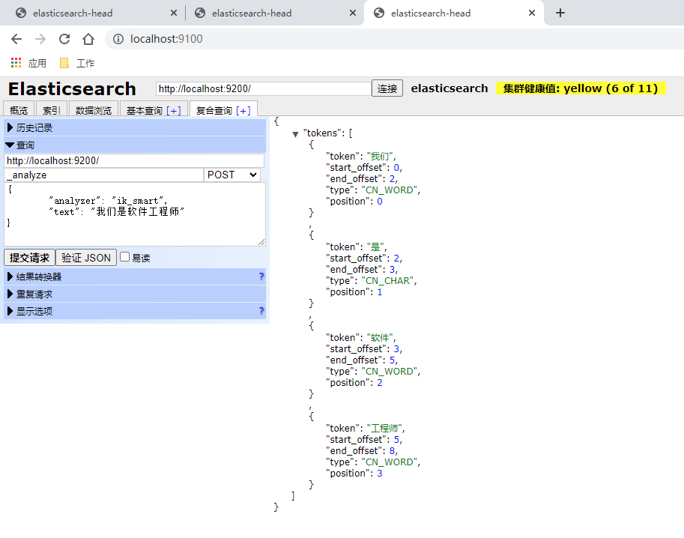Screen dimensions: 684x538
Task: Click the help icon next to 显示选项
Action: pyautogui.click(x=261, y=311)
